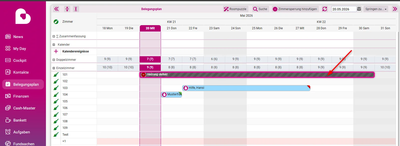Collapse all rows using the collapse icon
This screenshot has width=400, height=146.
(x=67, y=9)
